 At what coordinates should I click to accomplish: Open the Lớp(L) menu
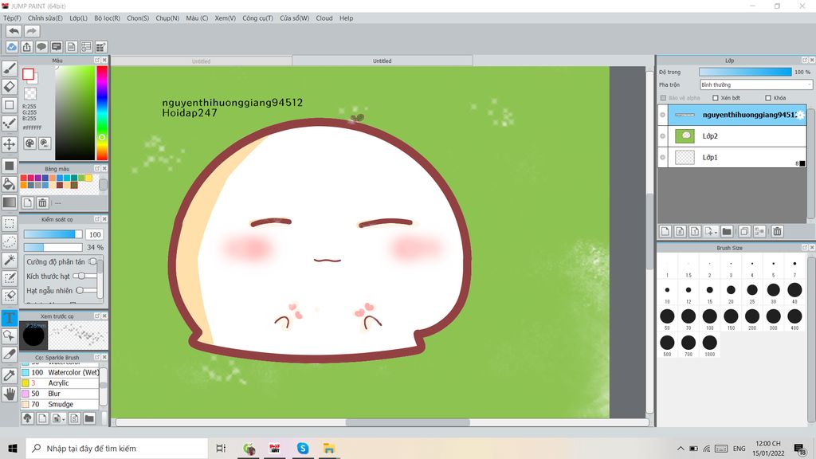click(x=79, y=18)
